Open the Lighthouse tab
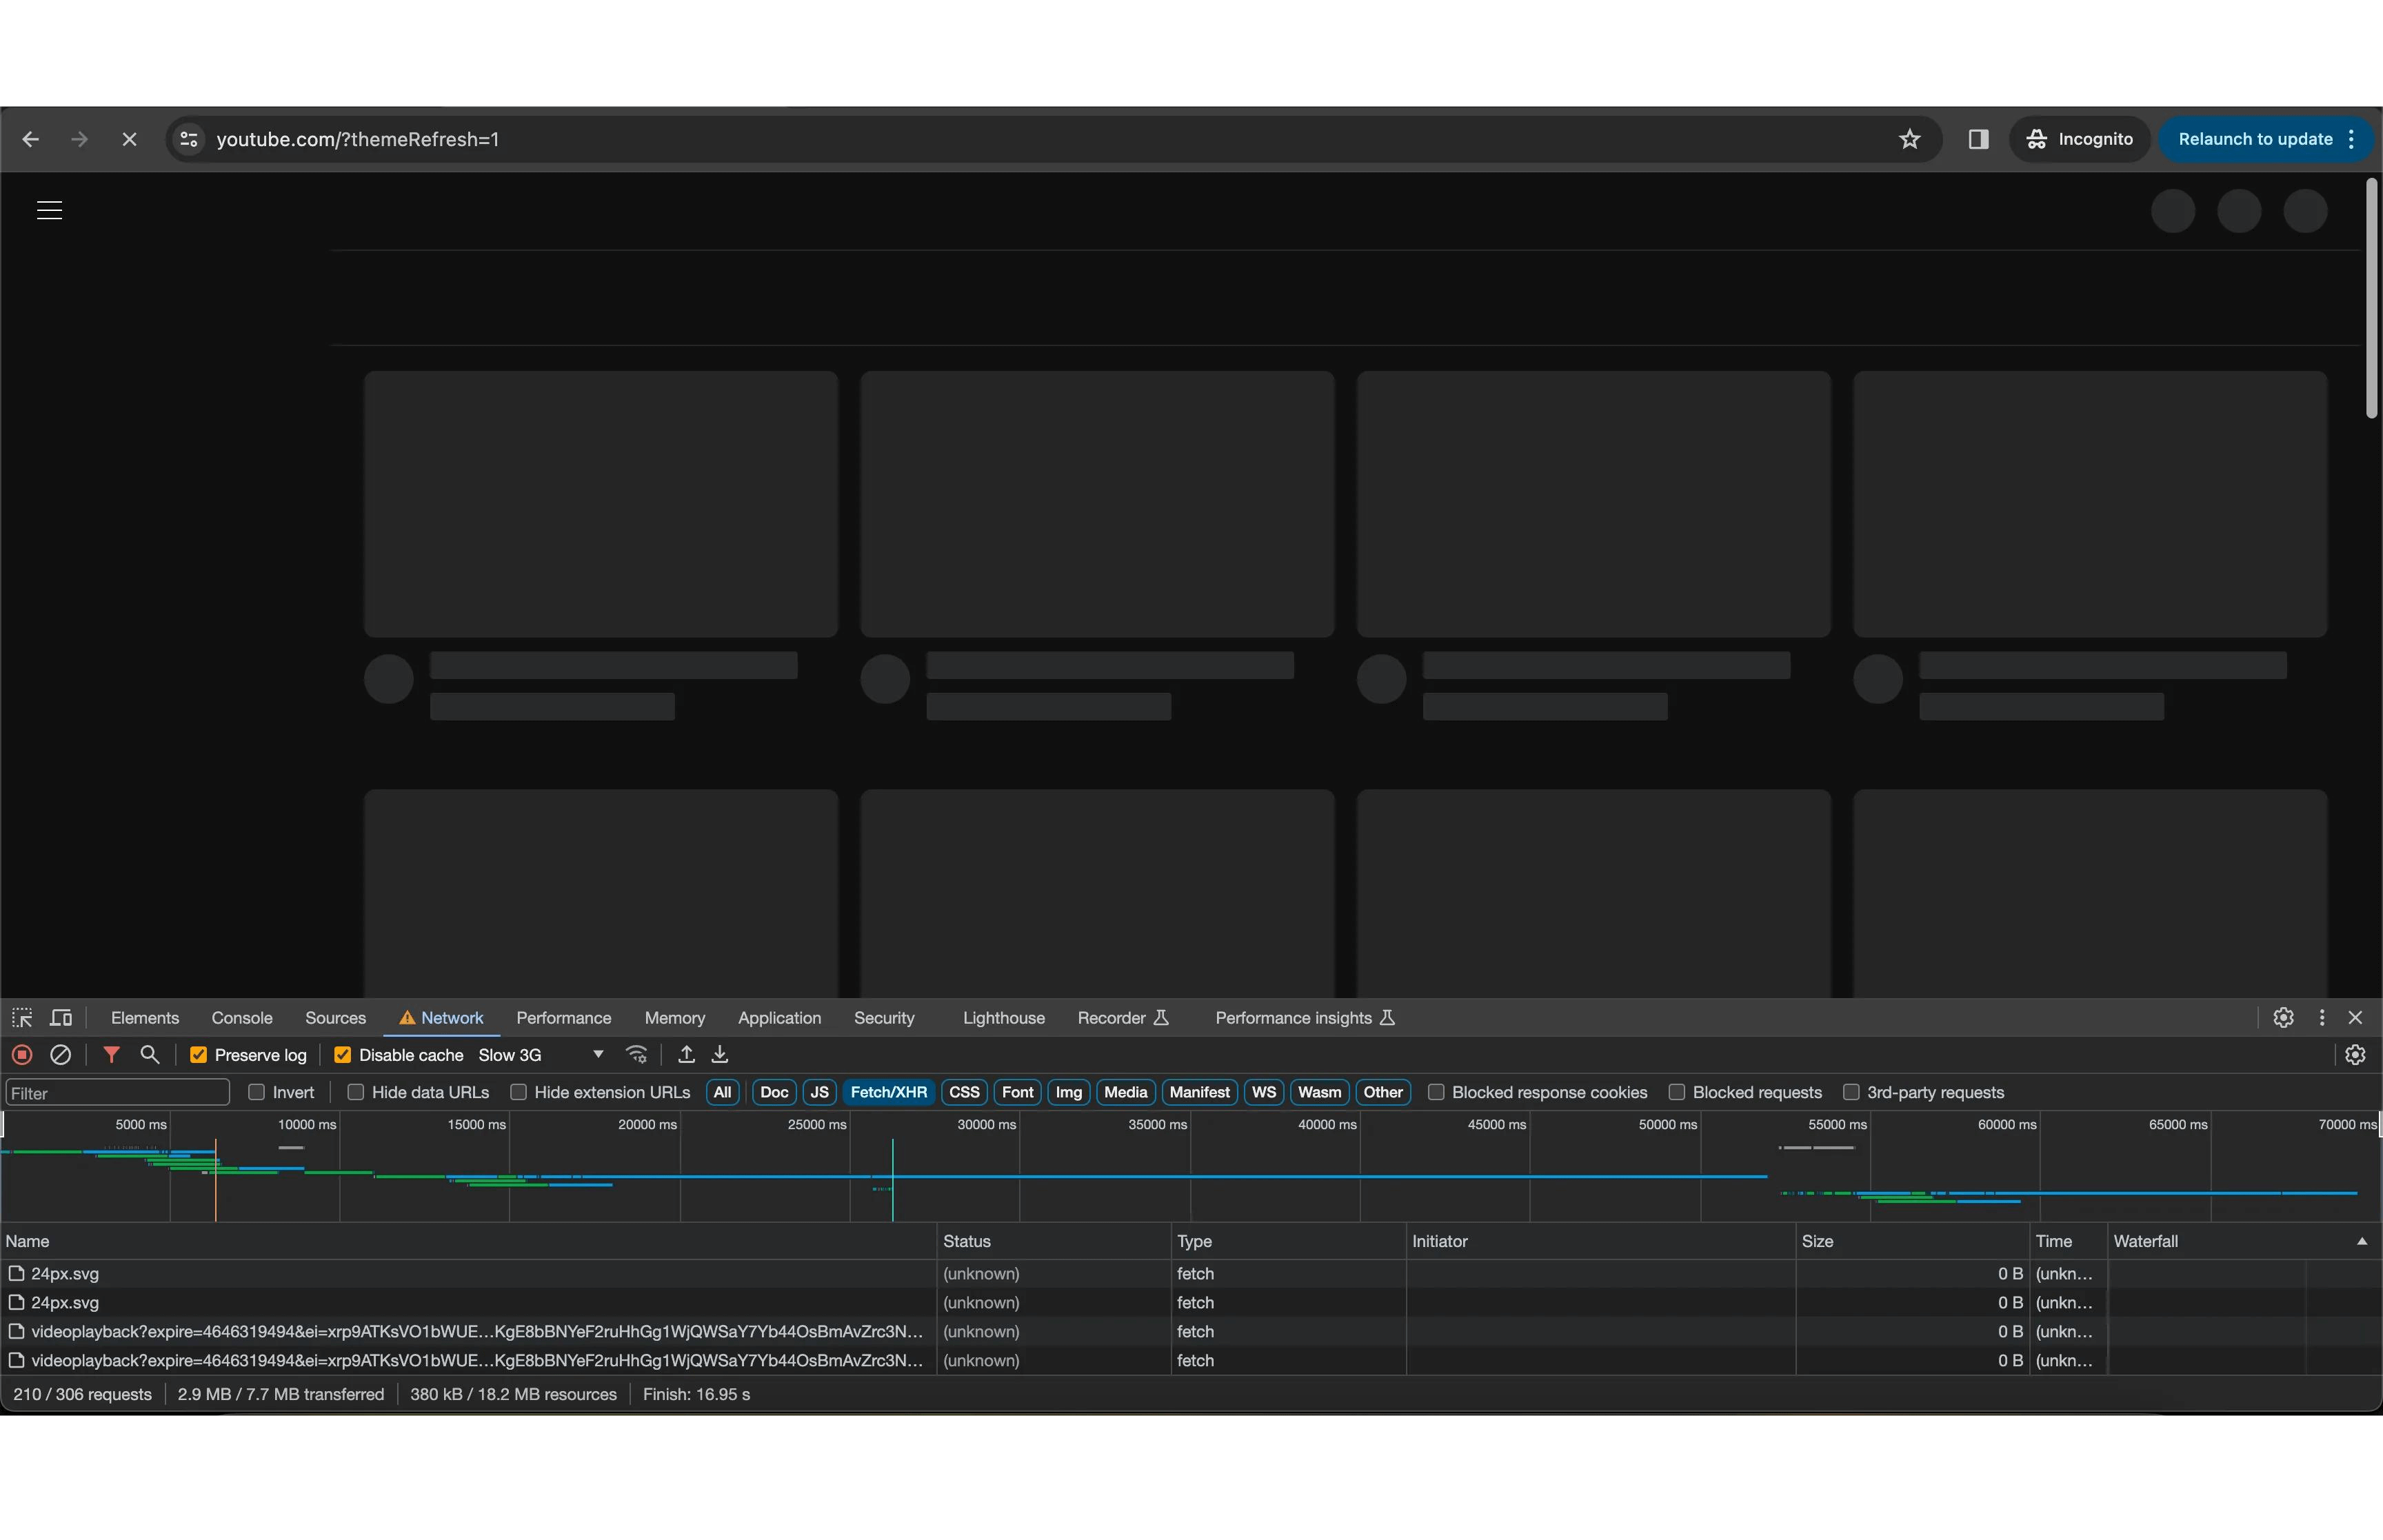2383x1540 pixels. point(1004,1018)
